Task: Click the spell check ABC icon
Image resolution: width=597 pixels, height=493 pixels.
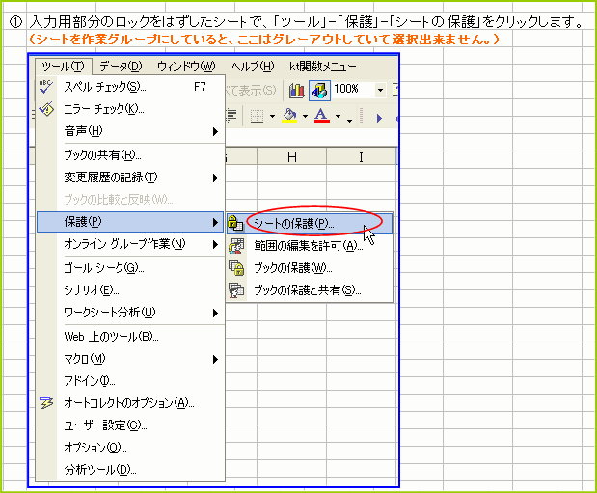Action: (x=46, y=87)
